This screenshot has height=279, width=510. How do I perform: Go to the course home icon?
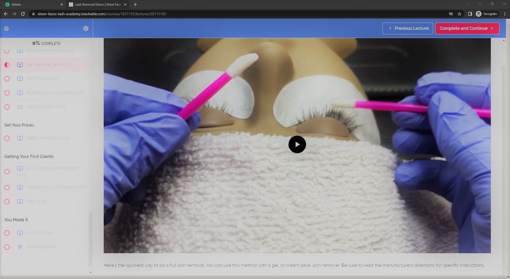coord(6,28)
